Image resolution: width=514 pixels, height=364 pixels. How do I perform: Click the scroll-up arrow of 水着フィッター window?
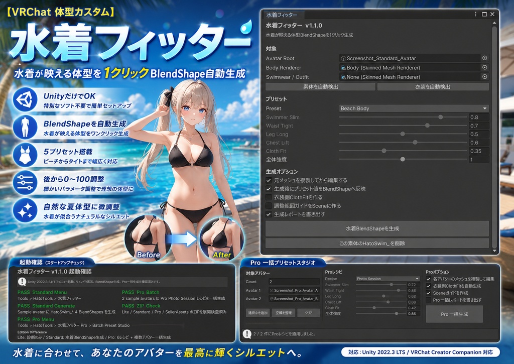click(x=494, y=23)
